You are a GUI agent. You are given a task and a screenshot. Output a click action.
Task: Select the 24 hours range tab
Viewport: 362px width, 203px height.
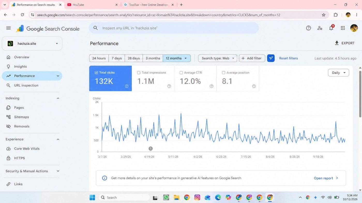point(99,58)
